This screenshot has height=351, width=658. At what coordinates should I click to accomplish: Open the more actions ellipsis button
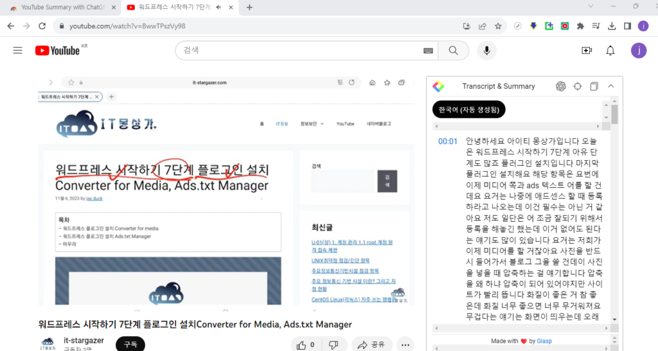(x=405, y=345)
